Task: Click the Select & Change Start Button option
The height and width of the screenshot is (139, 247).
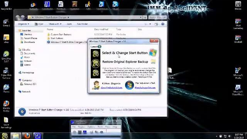Action: (x=125, y=53)
